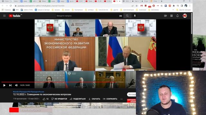Image resolution: width=206 pixels, height=115 pixels.
Task: Toggle the Chrome side panel
Action: click(182, 6)
